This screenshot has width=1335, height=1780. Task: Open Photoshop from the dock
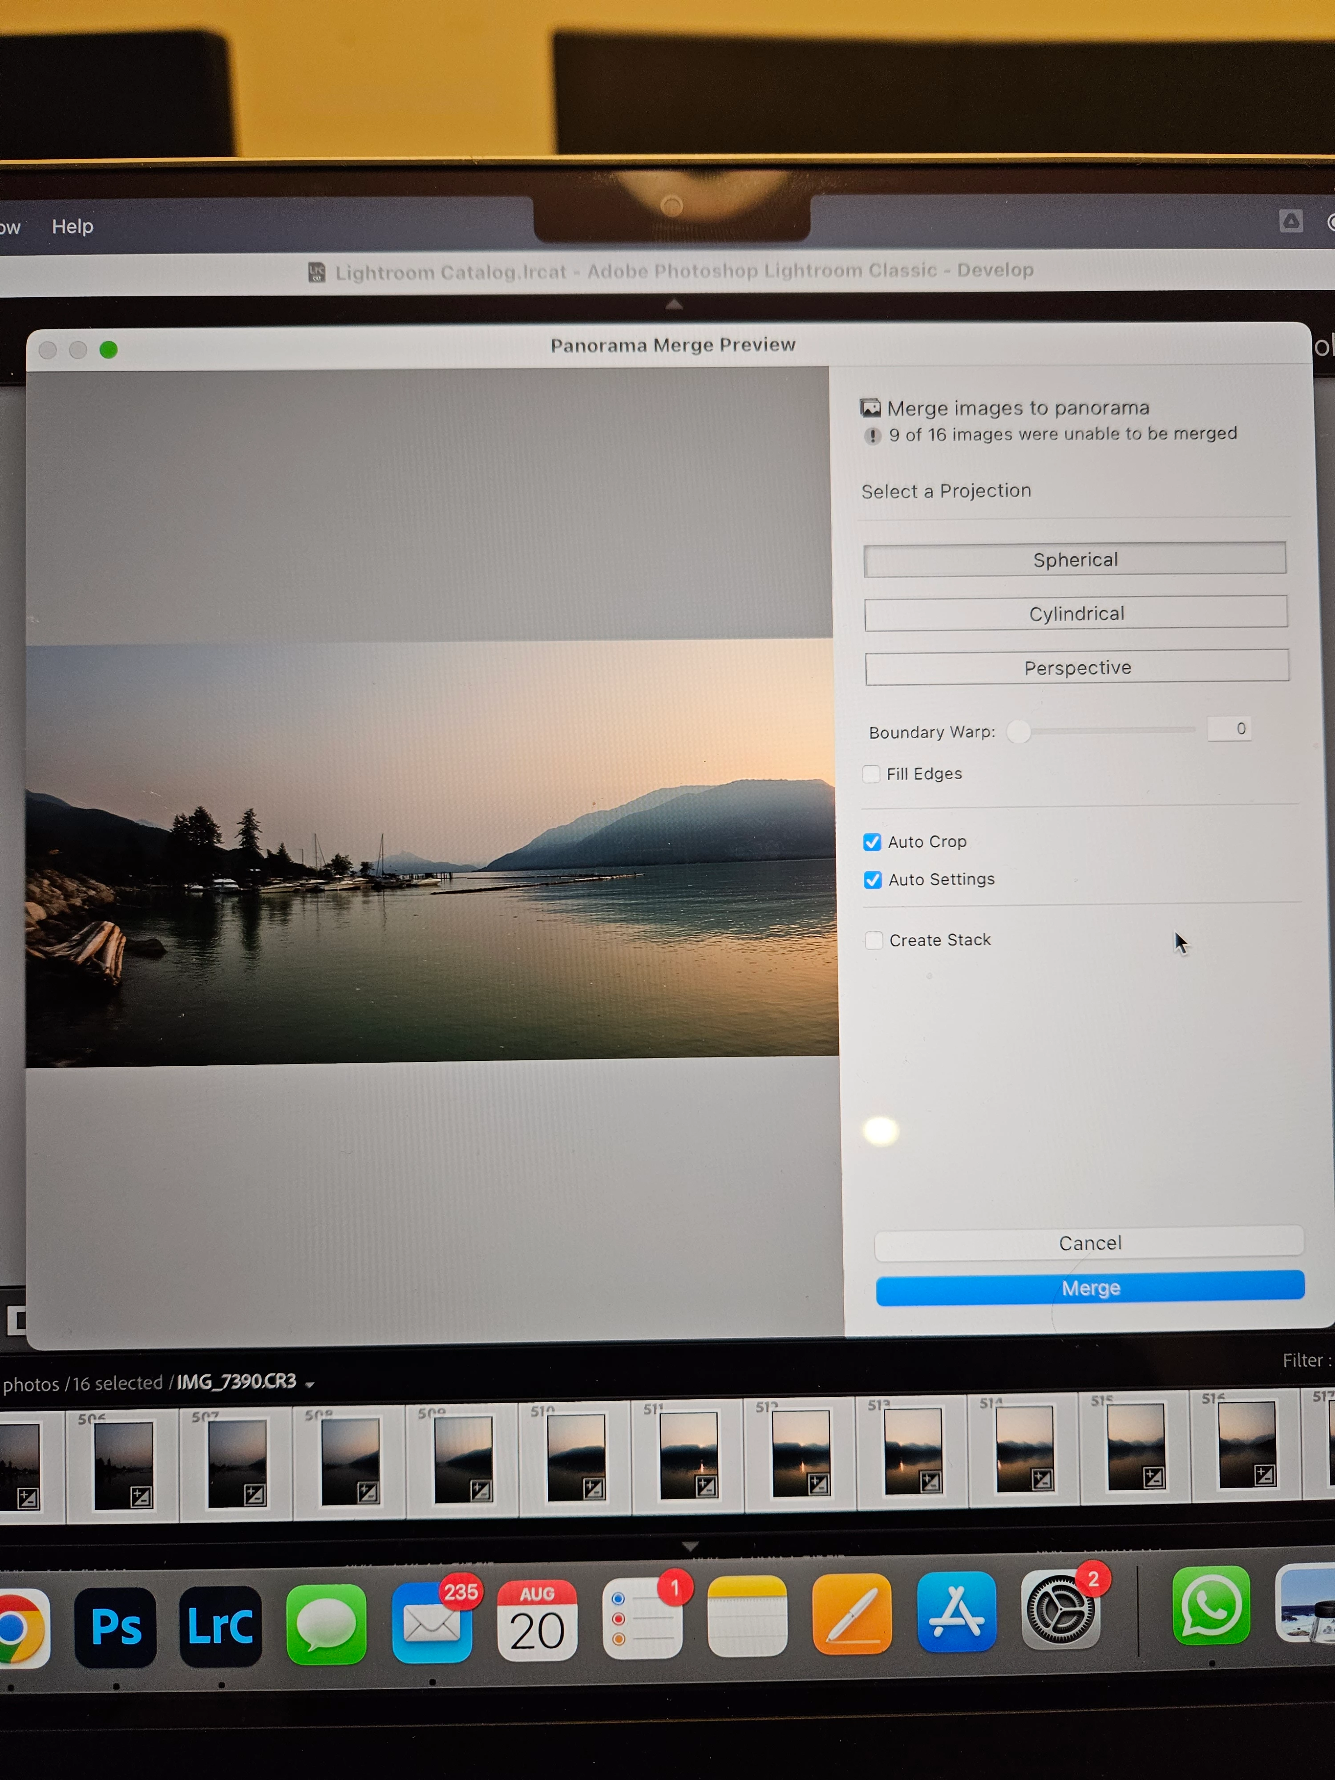[x=115, y=1626]
